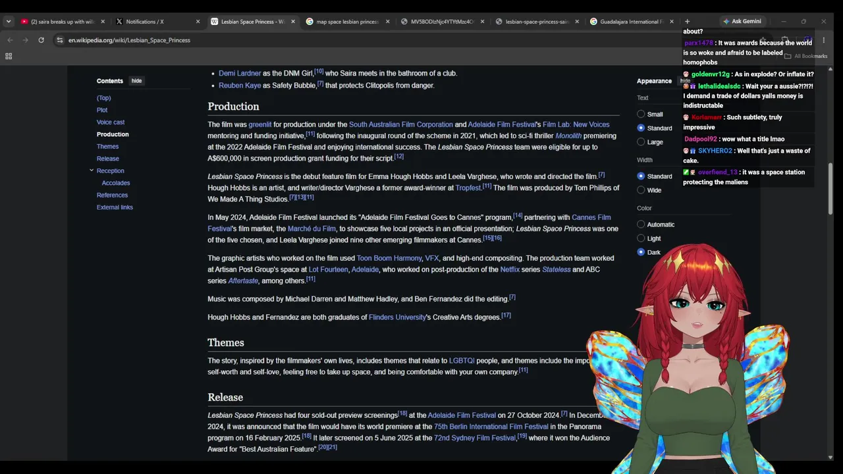Close the MV5BODIzNjc4YTYt tab
This screenshot has width=843, height=474.
[x=482, y=22]
